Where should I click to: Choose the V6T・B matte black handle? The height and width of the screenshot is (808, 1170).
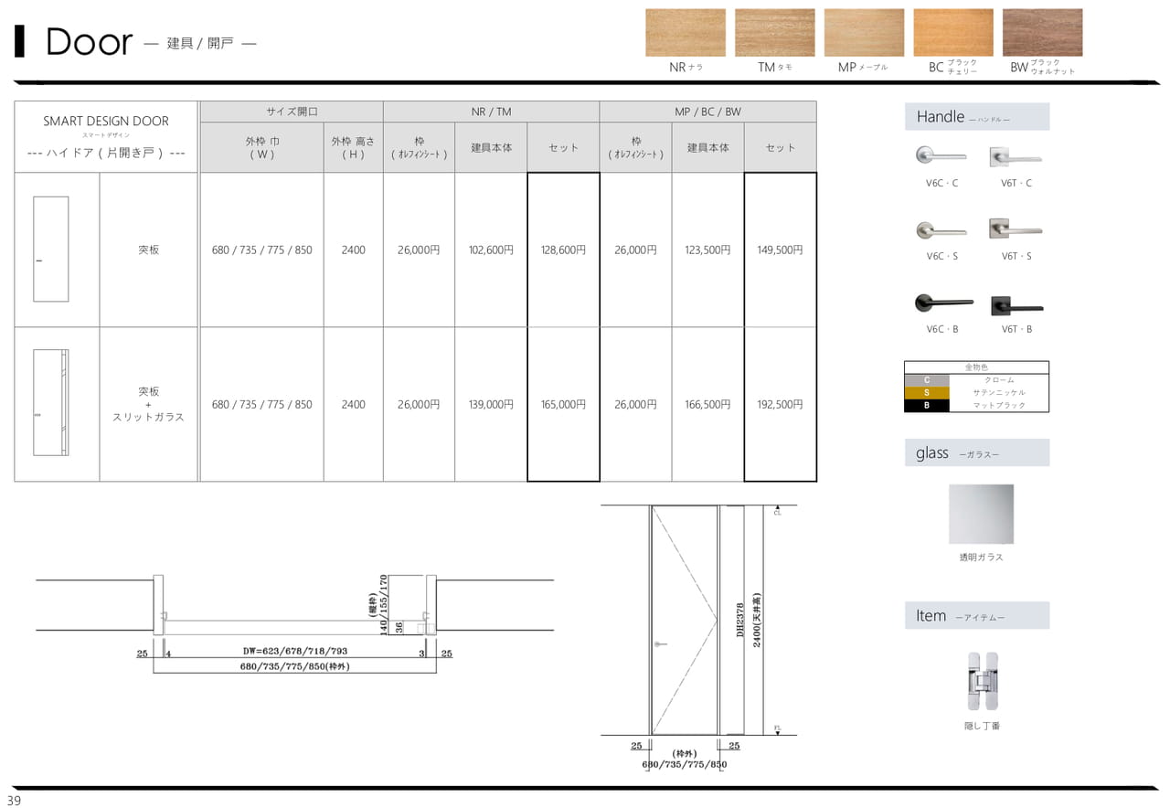[1016, 304]
